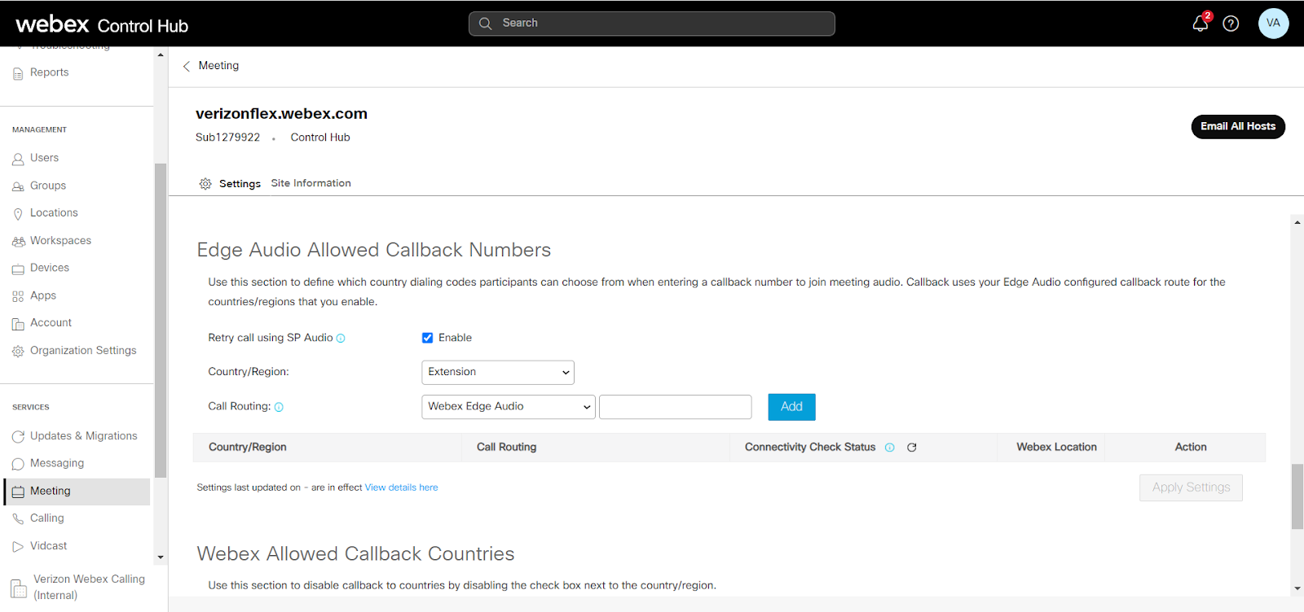The width and height of the screenshot is (1304, 612).
Task: Open Reports in the sidebar
Action: [49, 72]
